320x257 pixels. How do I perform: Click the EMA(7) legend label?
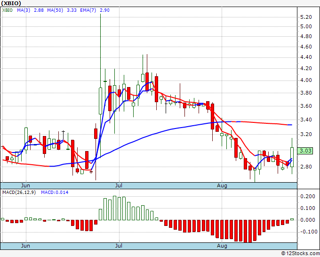[x=88, y=10]
